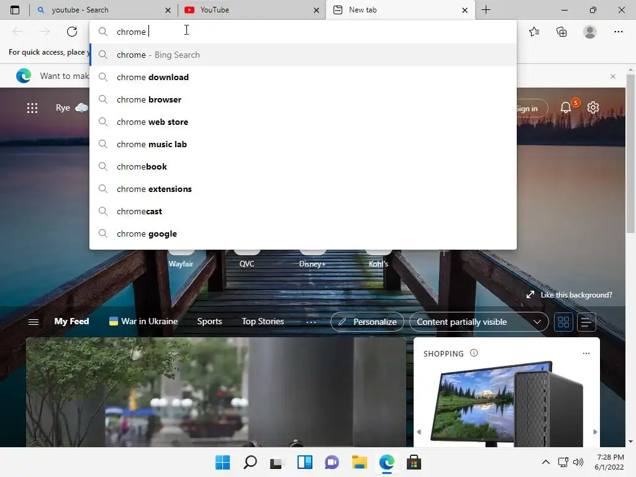Choose chromecast suggestion
Screen dimensions: 636x477
pos(303,211)
